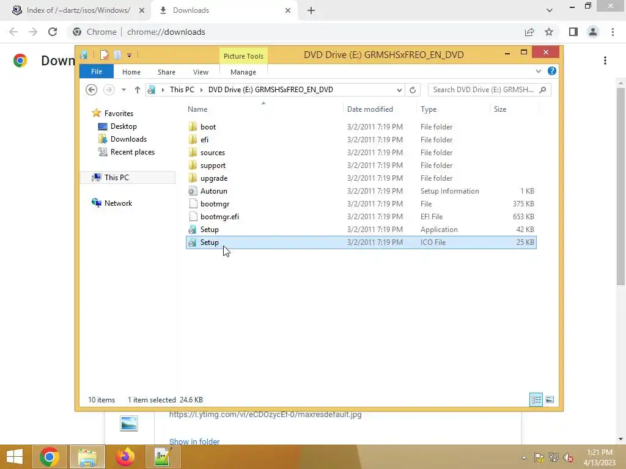
Task: Show hidden tray icons arrow
Action: 524,457
